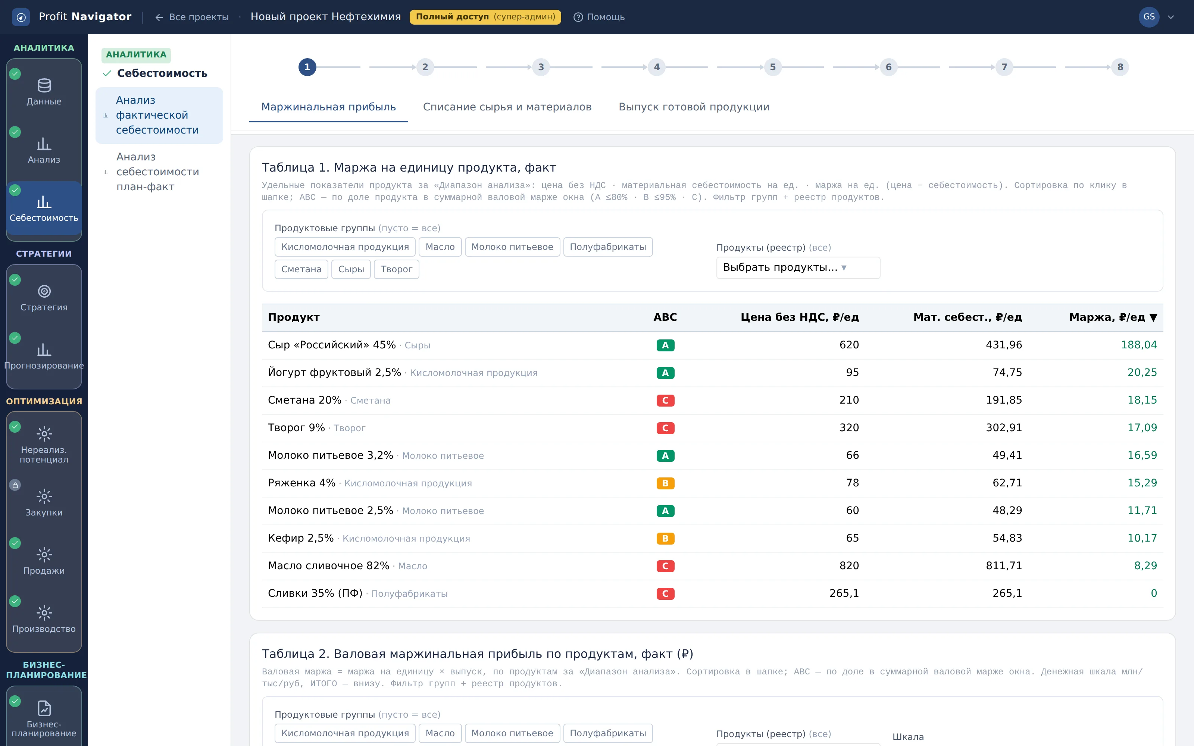1194x746 pixels.
Task: Open the Стратегия sidebar section
Action: [x=44, y=298]
